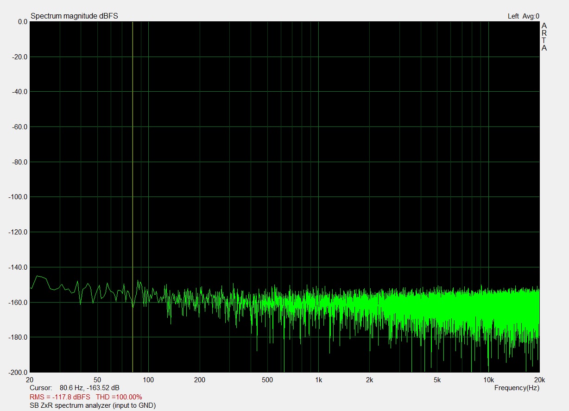Click the yellow cursor line at 80.6 Hz
Viewport: 569px width, 411px height.
pyautogui.click(x=133, y=196)
